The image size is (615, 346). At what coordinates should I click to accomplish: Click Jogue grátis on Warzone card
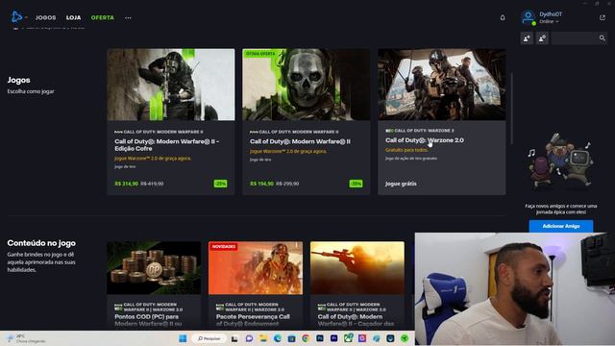(401, 184)
